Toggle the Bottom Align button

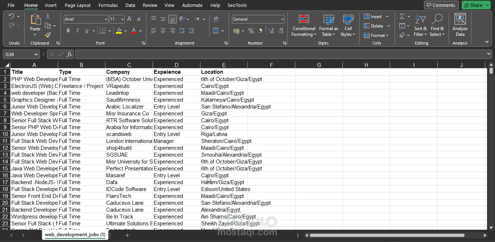click(172, 19)
